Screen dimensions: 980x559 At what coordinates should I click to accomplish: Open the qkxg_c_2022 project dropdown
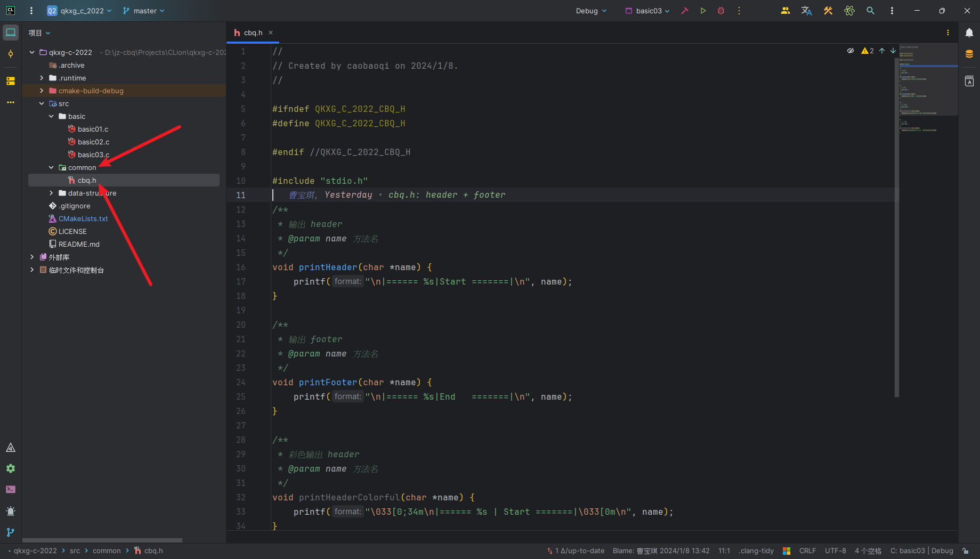(79, 11)
